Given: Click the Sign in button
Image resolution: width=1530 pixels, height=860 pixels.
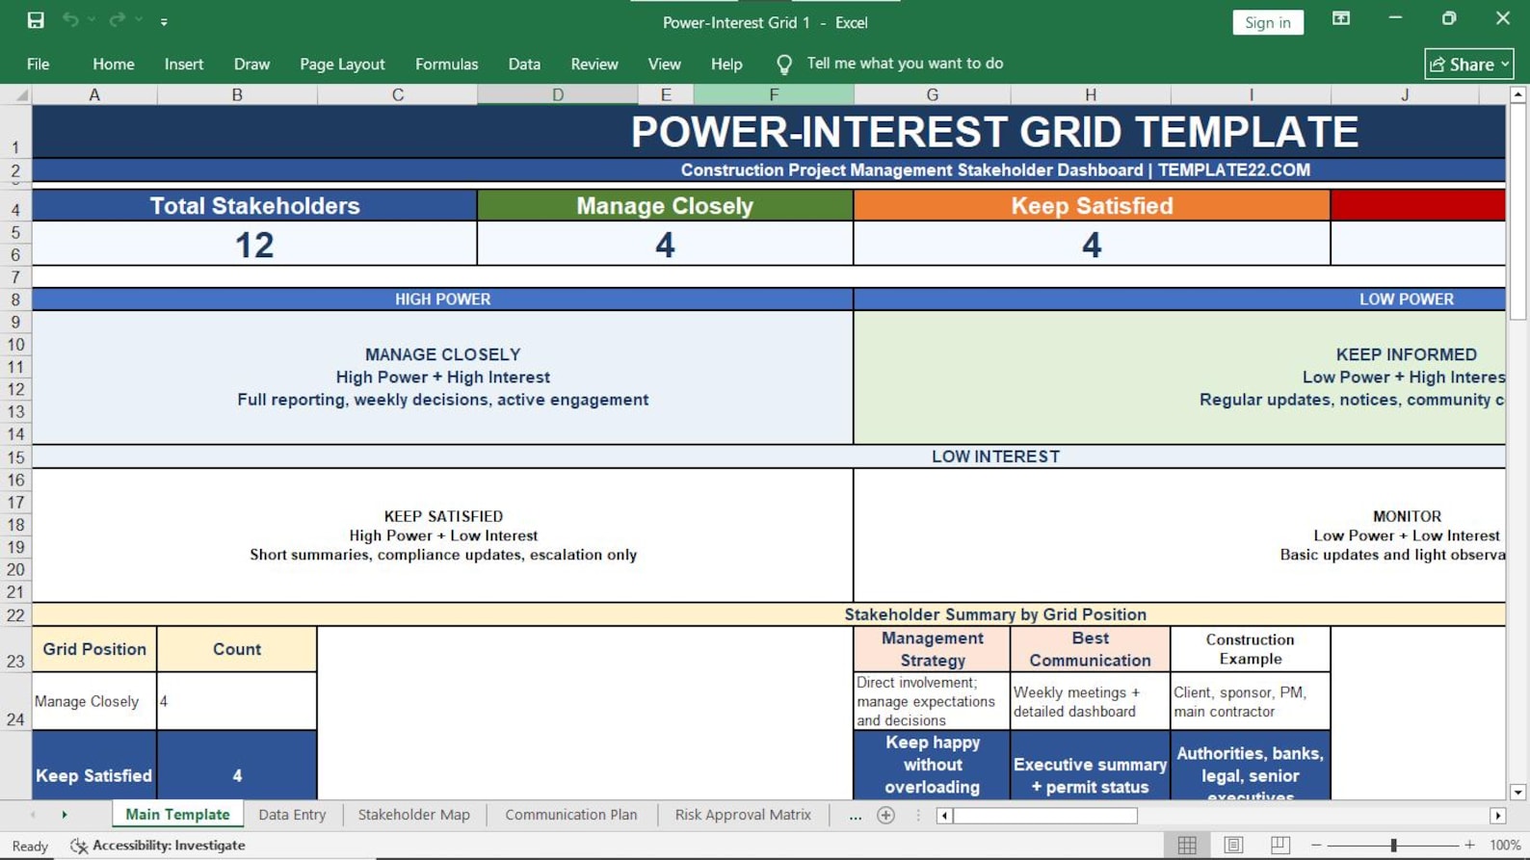Looking at the screenshot, I should (x=1268, y=22).
